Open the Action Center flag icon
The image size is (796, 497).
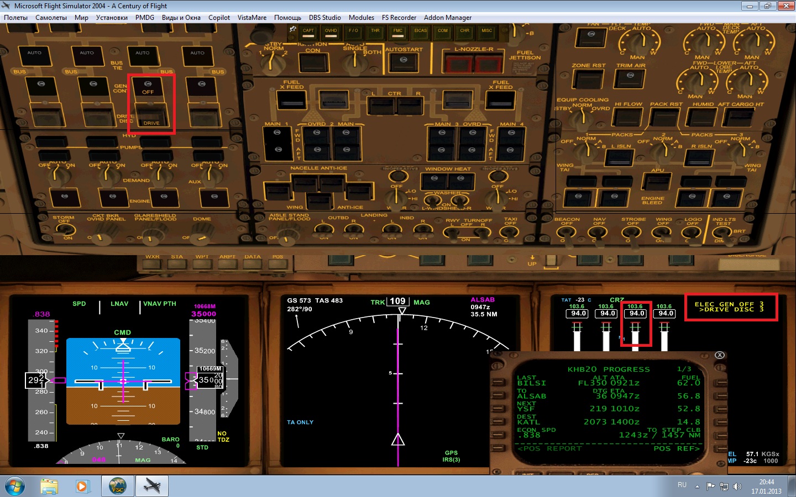(711, 487)
